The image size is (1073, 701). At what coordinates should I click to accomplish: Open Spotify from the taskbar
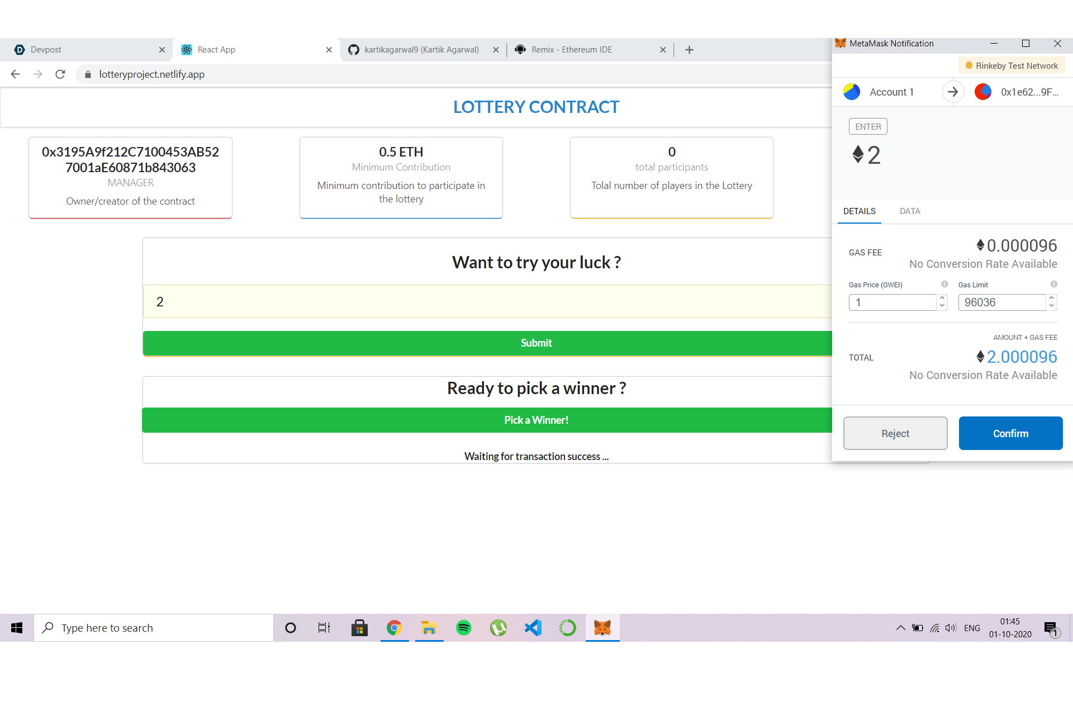point(463,628)
